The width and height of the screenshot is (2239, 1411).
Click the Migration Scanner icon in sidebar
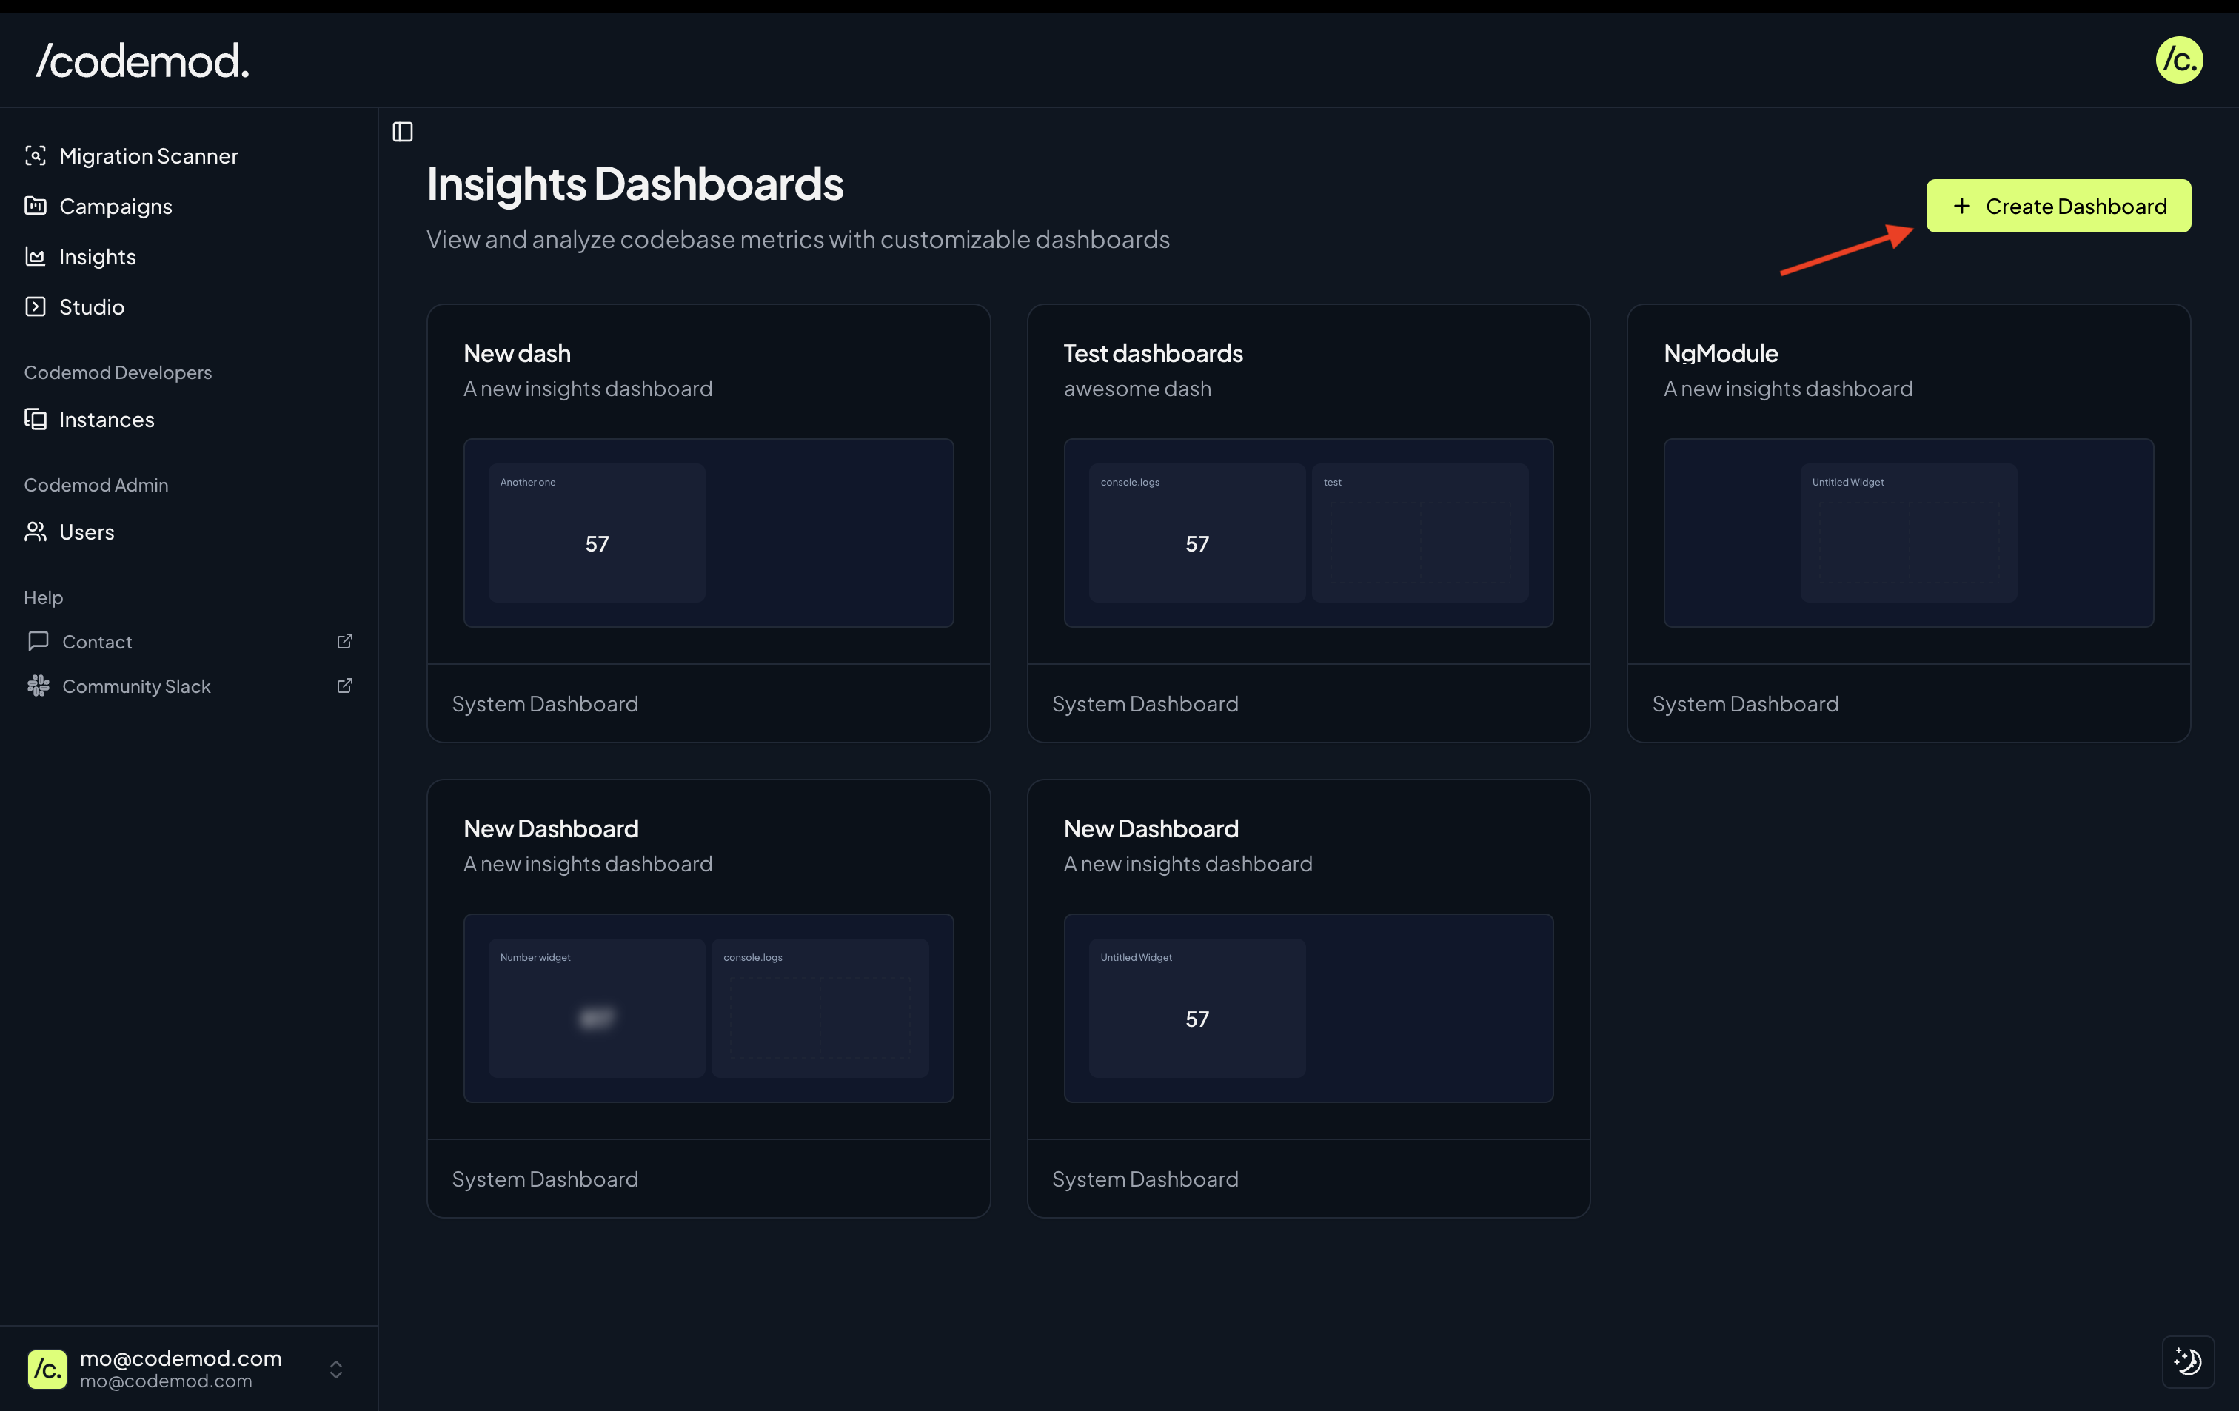[x=36, y=155]
